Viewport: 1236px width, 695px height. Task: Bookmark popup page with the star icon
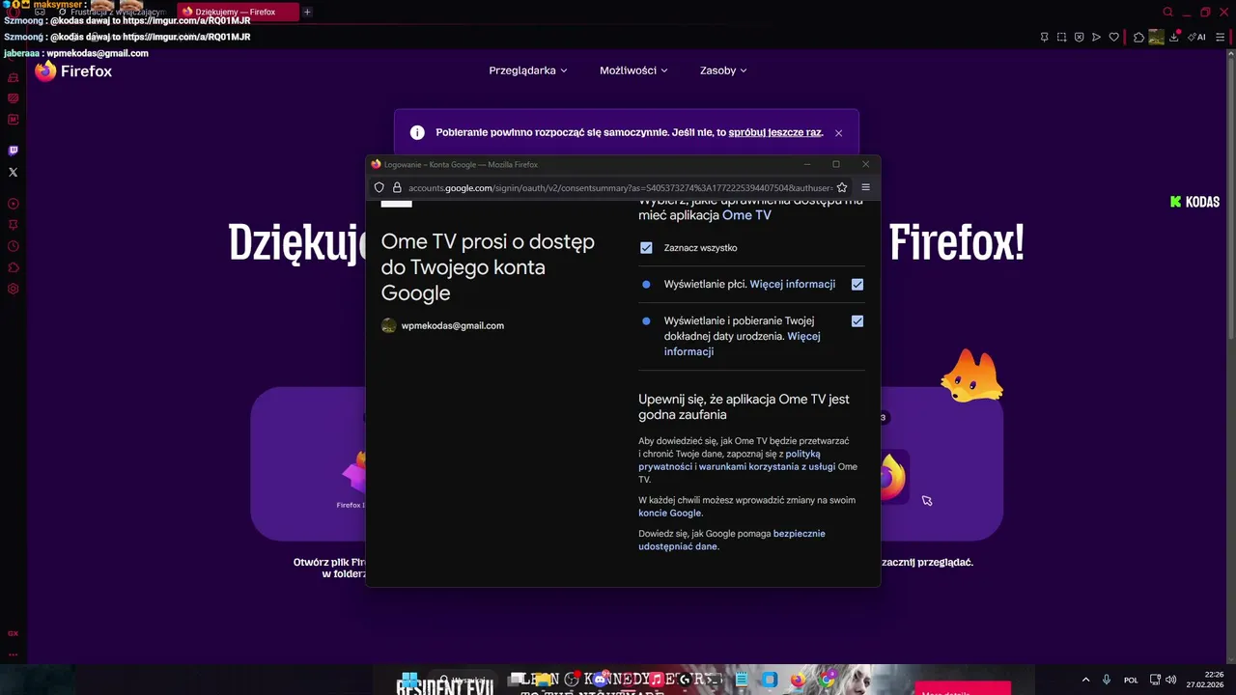point(842,187)
